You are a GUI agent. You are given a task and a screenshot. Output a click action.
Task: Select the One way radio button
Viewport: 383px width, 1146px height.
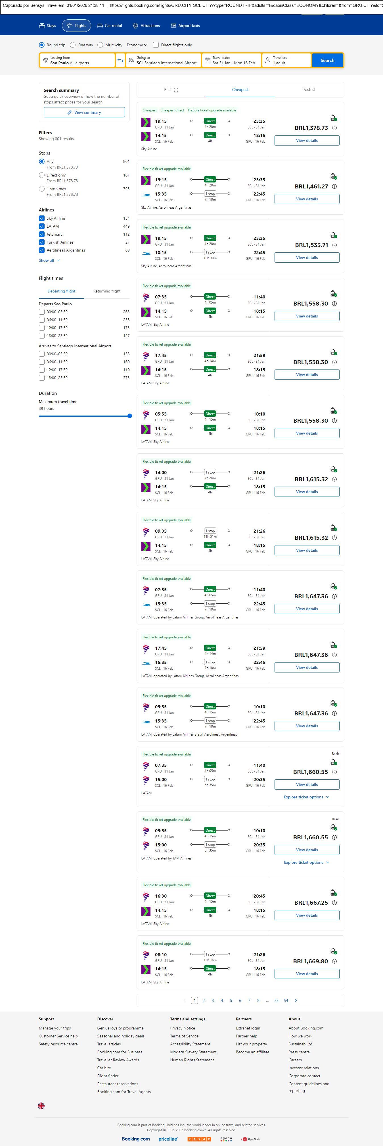pos(72,45)
